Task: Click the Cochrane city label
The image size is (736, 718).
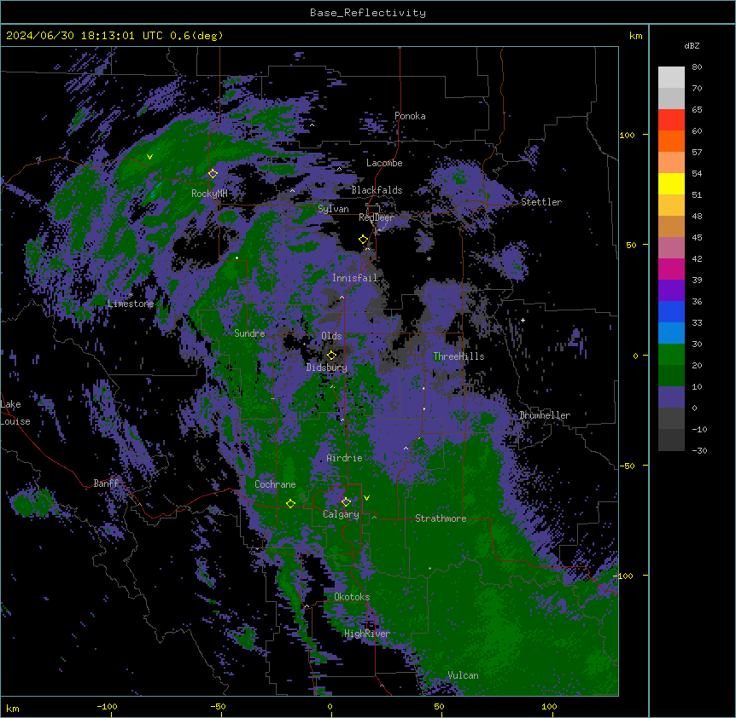Action: point(275,484)
